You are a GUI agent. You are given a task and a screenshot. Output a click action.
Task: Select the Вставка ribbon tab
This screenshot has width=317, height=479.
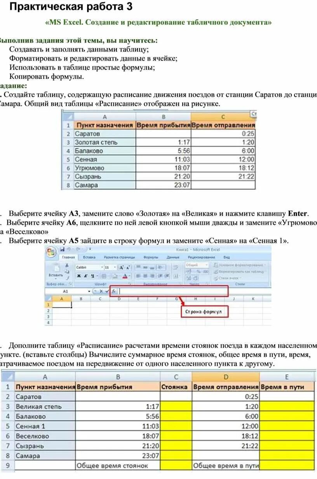pyautogui.click(x=89, y=257)
